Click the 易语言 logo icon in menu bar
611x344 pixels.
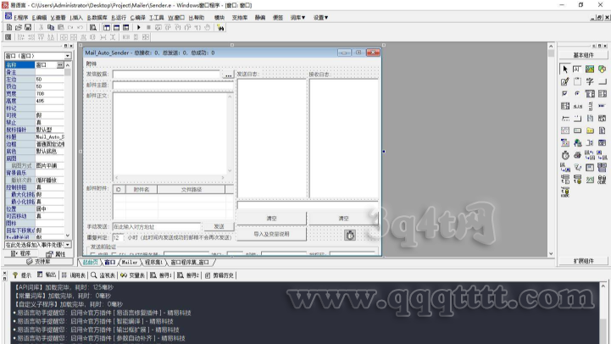click(x=8, y=16)
